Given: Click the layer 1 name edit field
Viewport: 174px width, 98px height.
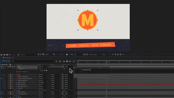Looking at the screenshot, I should [27, 67].
